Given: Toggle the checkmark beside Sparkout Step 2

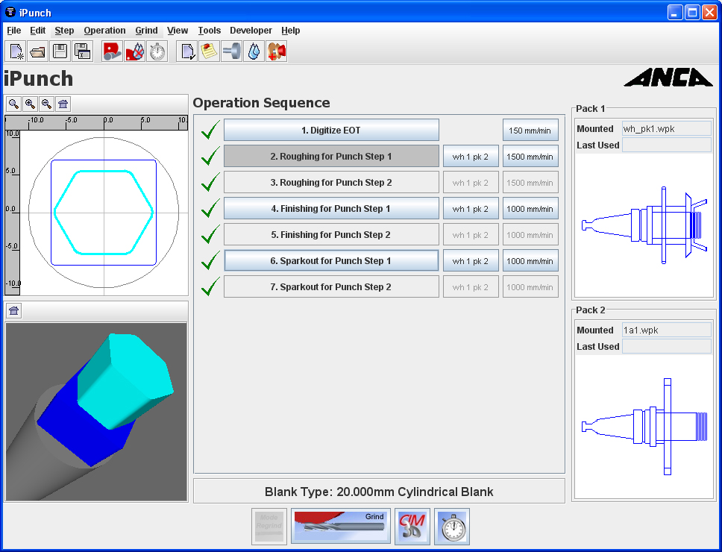Looking at the screenshot, I should [x=210, y=287].
